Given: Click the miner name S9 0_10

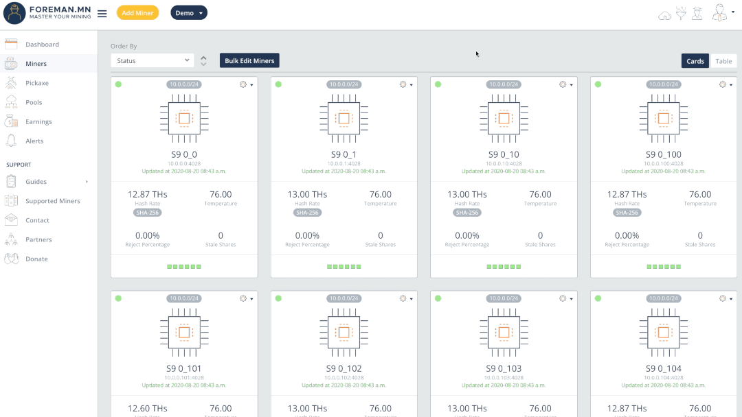Looking at the screenshot, I should pos(504,154).
